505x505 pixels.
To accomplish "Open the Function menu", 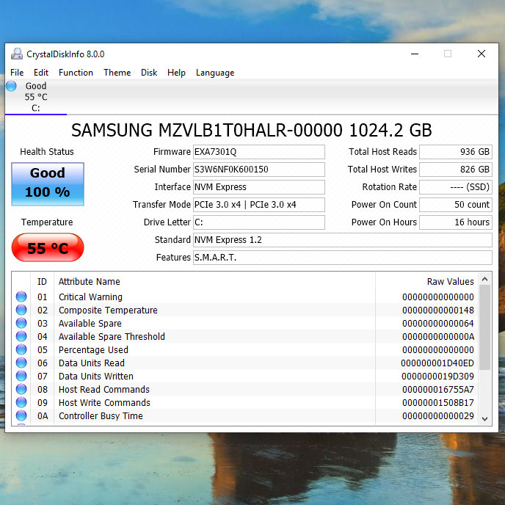I will tap(76, 73).
